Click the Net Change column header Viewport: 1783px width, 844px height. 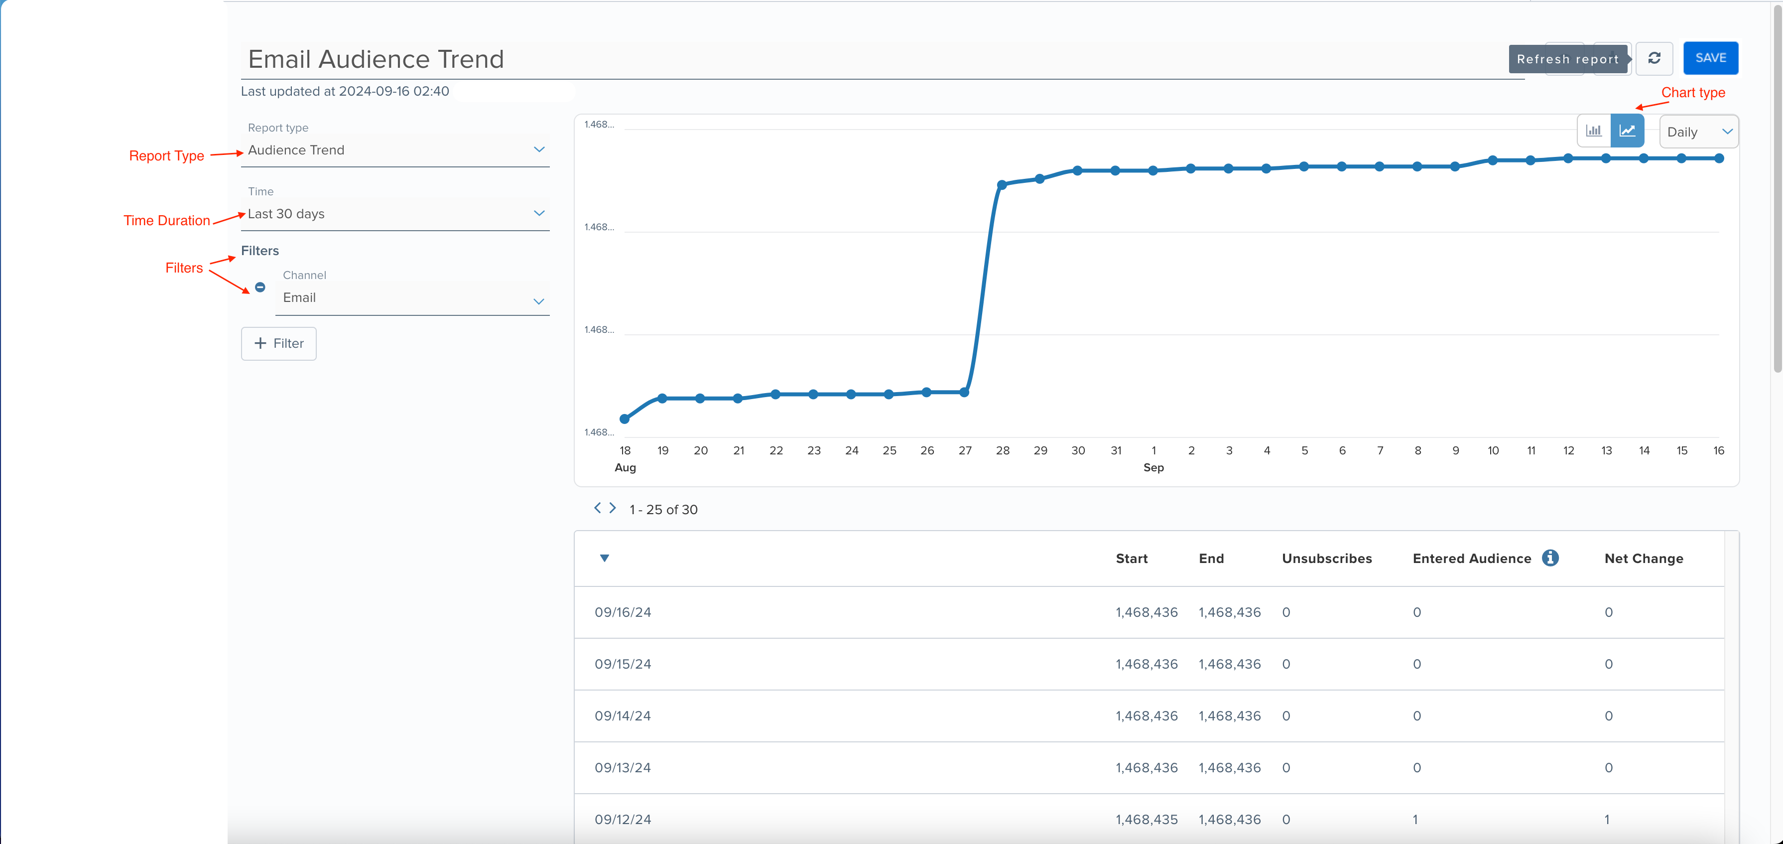(x=1643, y=559)
